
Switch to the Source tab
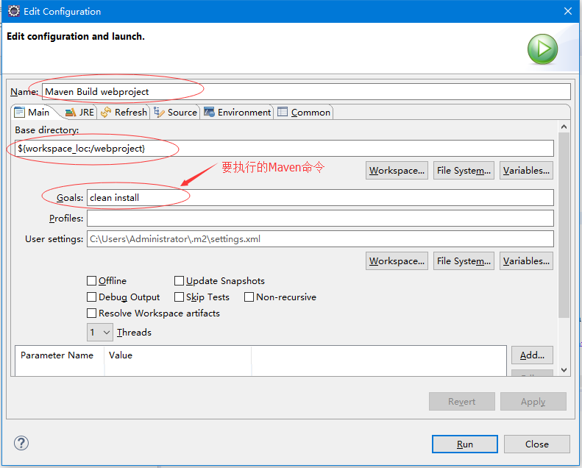pos(175,112)
